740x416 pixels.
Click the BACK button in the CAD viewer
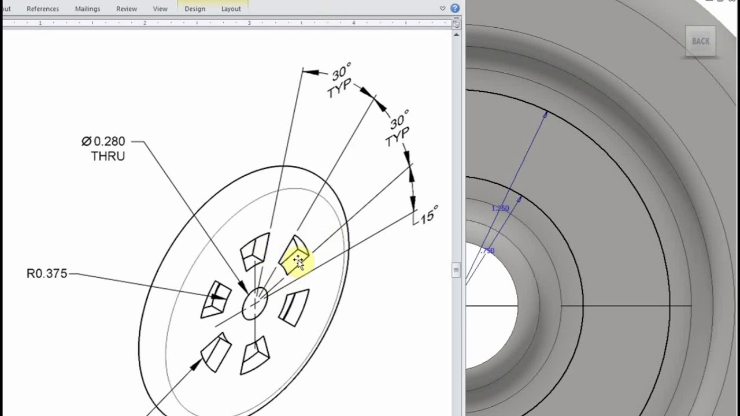point(701,41)
